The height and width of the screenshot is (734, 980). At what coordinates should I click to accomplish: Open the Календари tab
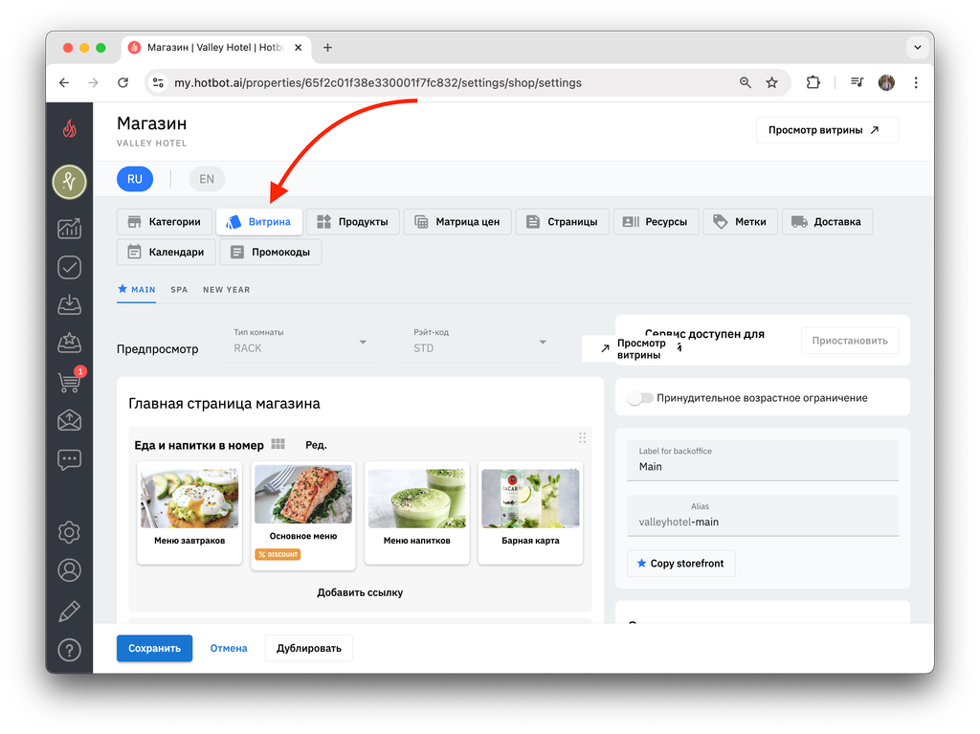167,252
